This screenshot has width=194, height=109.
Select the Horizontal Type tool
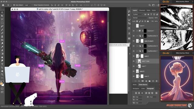[2, 64]
